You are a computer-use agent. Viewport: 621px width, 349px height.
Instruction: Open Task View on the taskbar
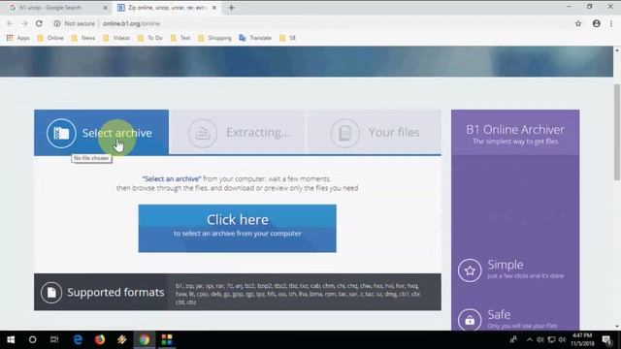[54, 339]
